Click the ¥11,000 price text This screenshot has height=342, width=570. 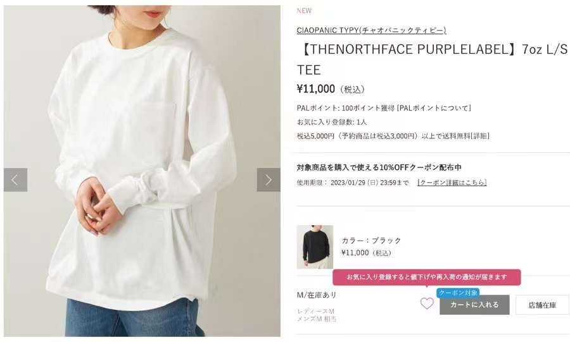point(316,89)
